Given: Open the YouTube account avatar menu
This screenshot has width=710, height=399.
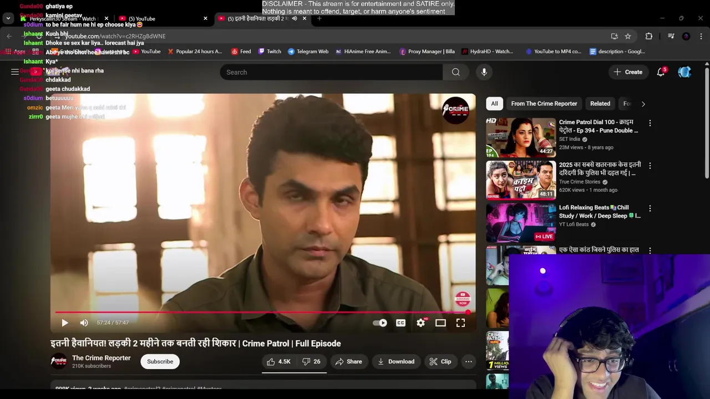Looking at the screenshot, I should [684, 72].
